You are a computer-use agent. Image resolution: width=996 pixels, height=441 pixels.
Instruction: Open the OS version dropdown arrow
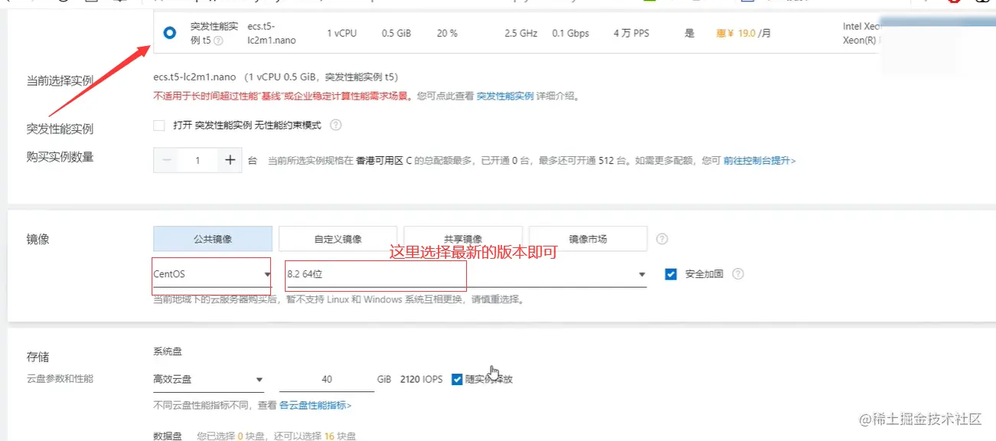click(641, 273)
